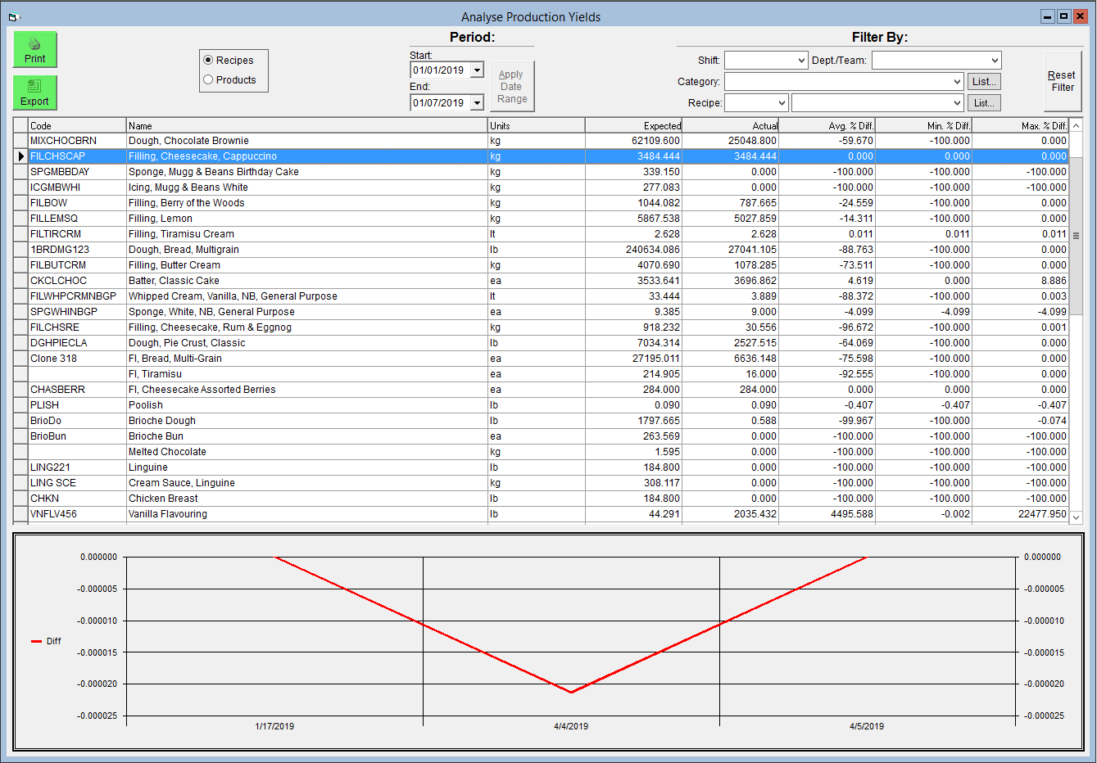Sort by the Actual column header
Screen dimensions: 1097x763
tap(730, 125)
